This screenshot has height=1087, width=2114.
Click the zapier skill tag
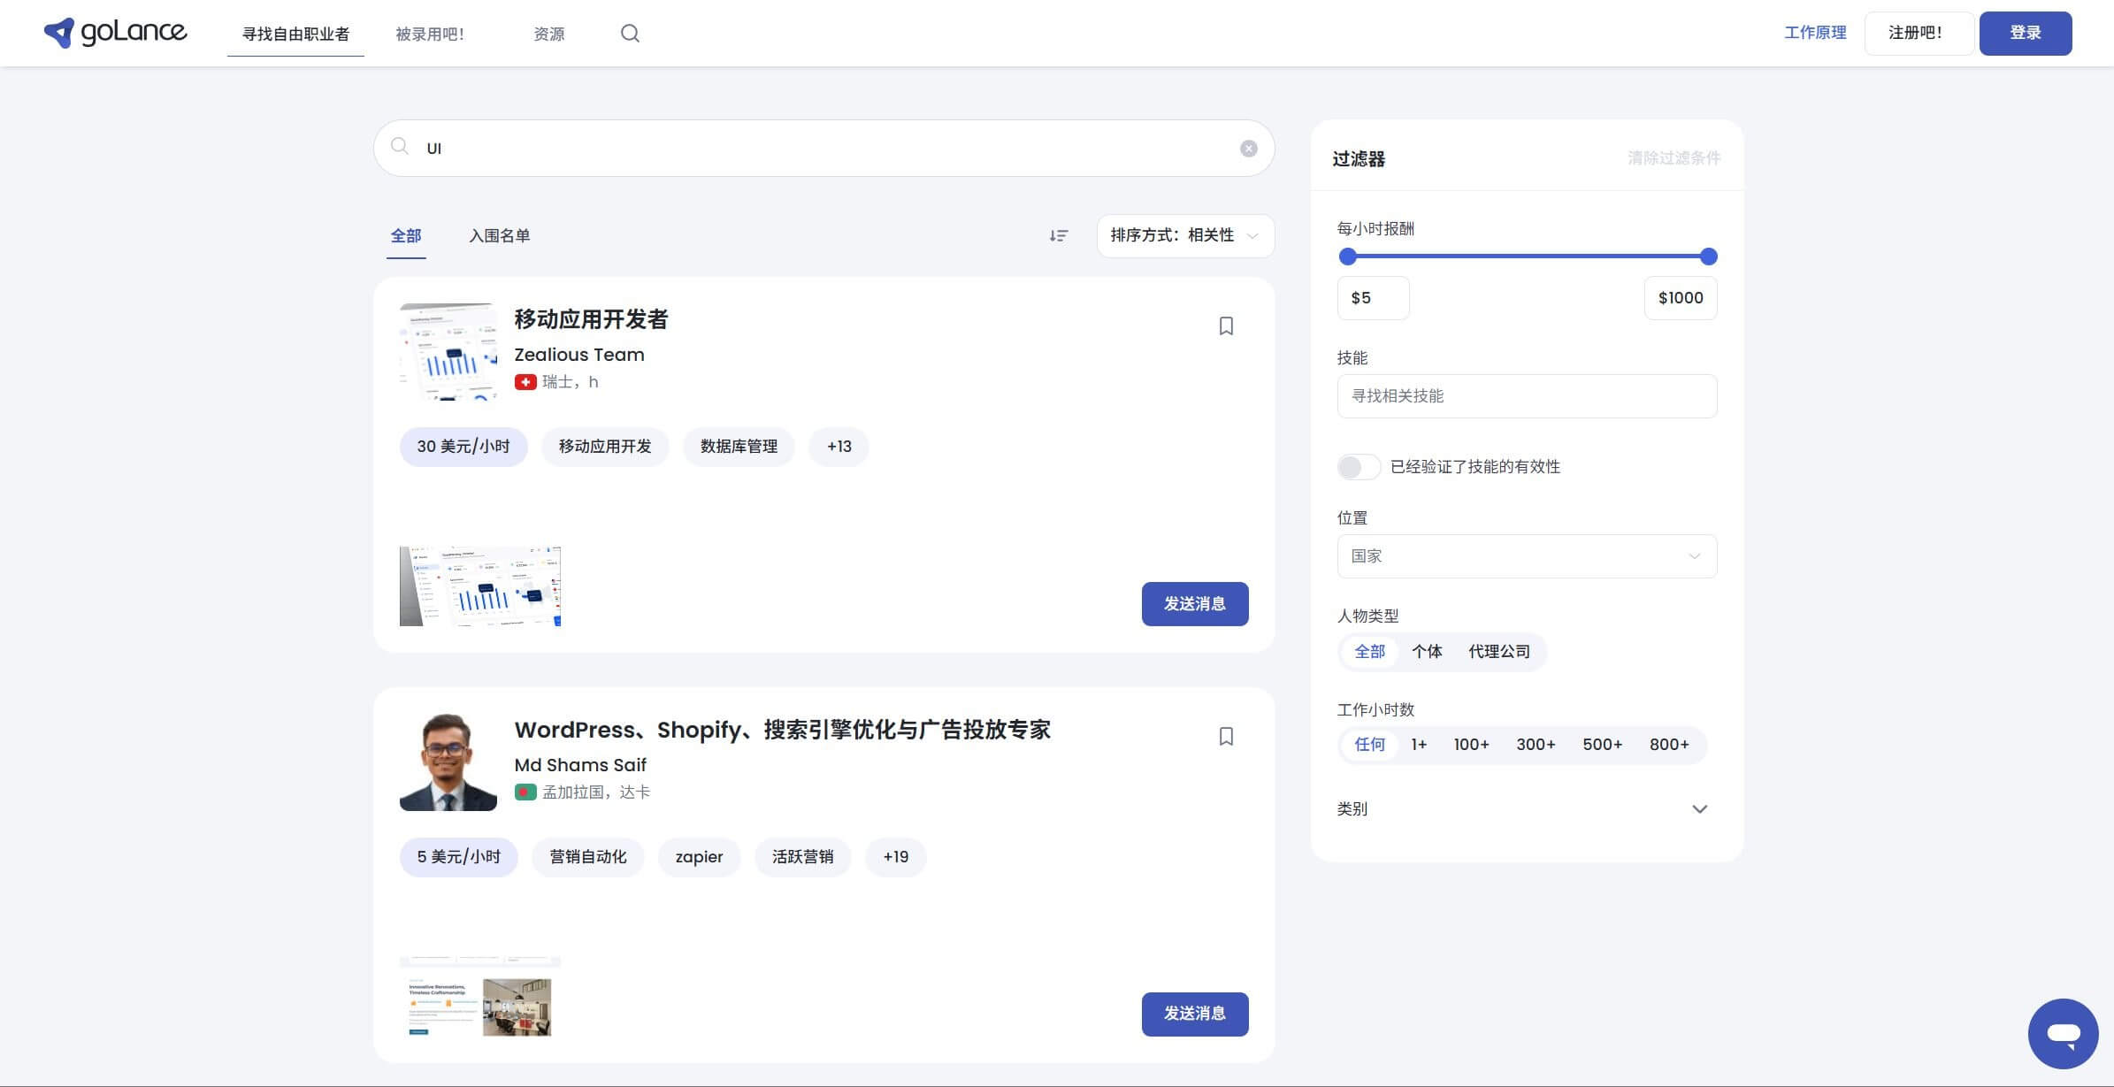(x=699, y=857)
